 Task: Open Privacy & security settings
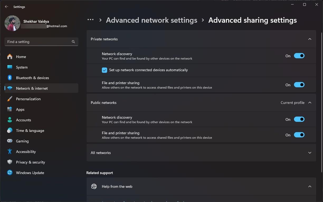pyautogui.click(x=30, y=162)
